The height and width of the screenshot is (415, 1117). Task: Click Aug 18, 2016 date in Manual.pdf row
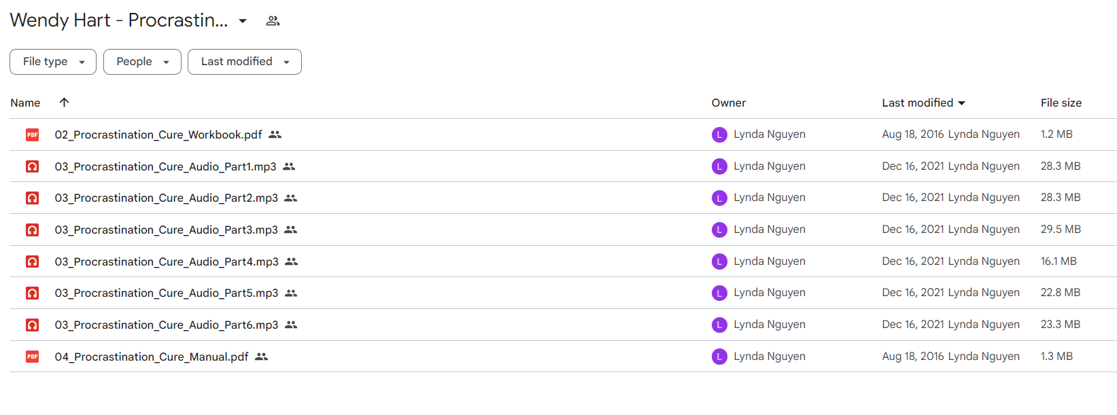913,357
